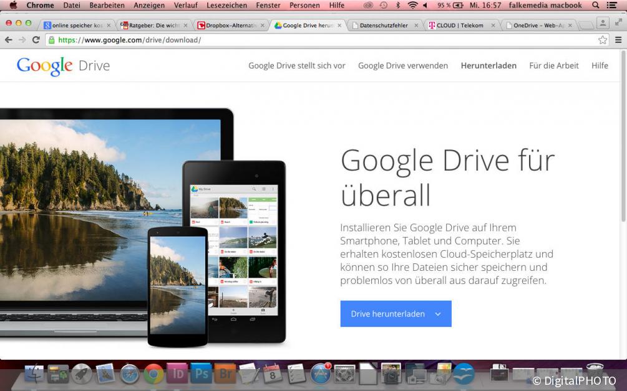Launch InDesign from the dock
The image size is (627, 391).
pyautogui.click(x=177, y=374)
